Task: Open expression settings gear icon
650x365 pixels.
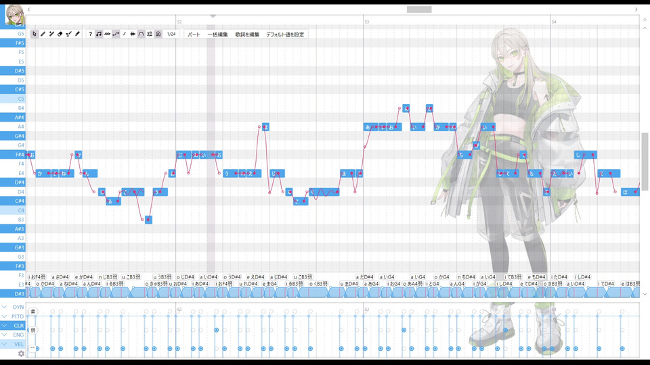Action: click(x=21, y=354)
